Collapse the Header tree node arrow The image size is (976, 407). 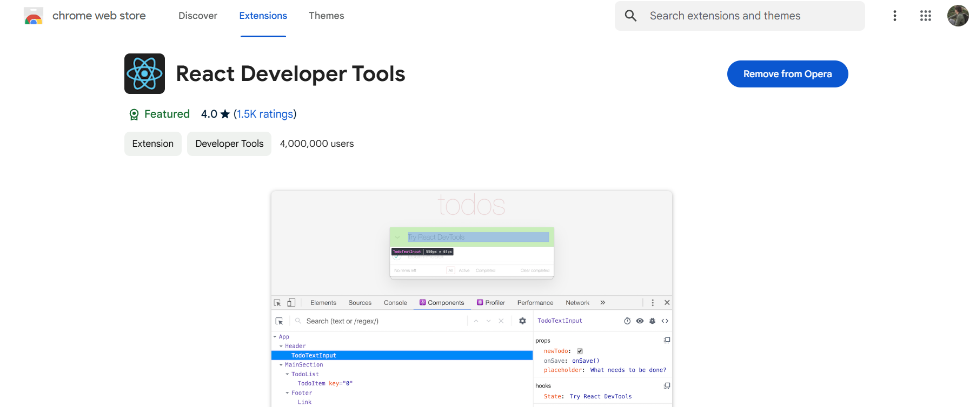point(281,346)
